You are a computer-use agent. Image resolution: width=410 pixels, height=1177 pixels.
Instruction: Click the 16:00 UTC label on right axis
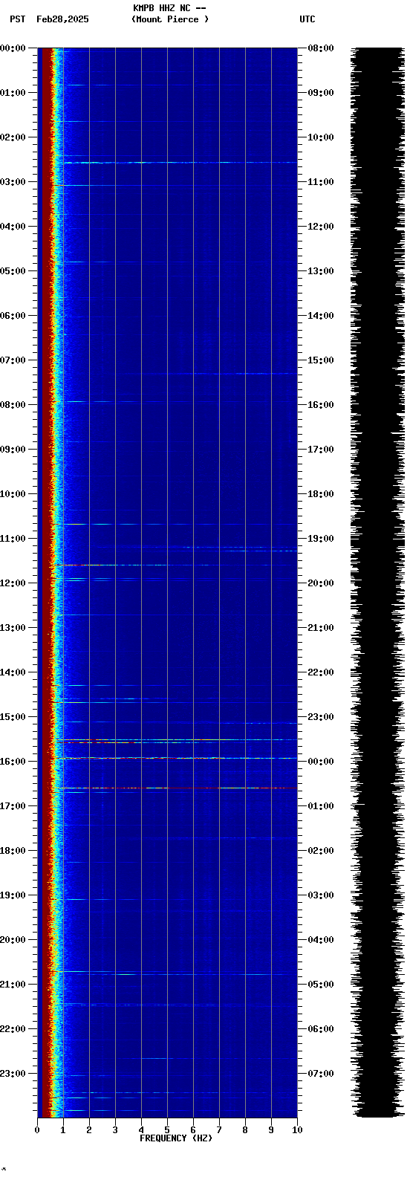coord(320,405)
